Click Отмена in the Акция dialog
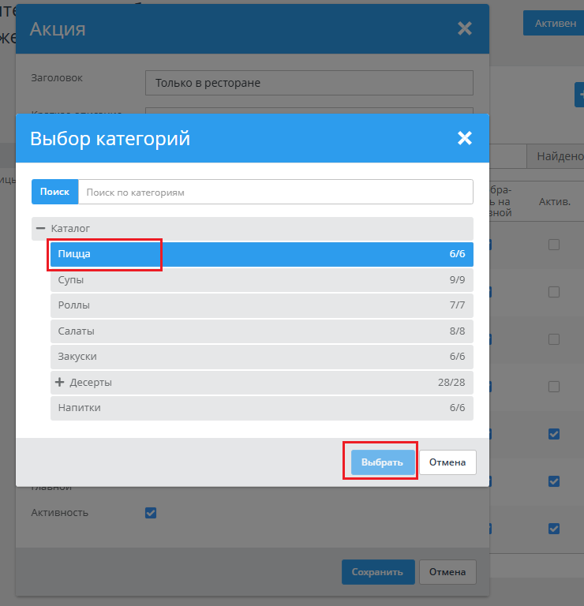Image resolution: width=584 pixels, height=606 pixels. pyautogui.click(x=447, y=572)
